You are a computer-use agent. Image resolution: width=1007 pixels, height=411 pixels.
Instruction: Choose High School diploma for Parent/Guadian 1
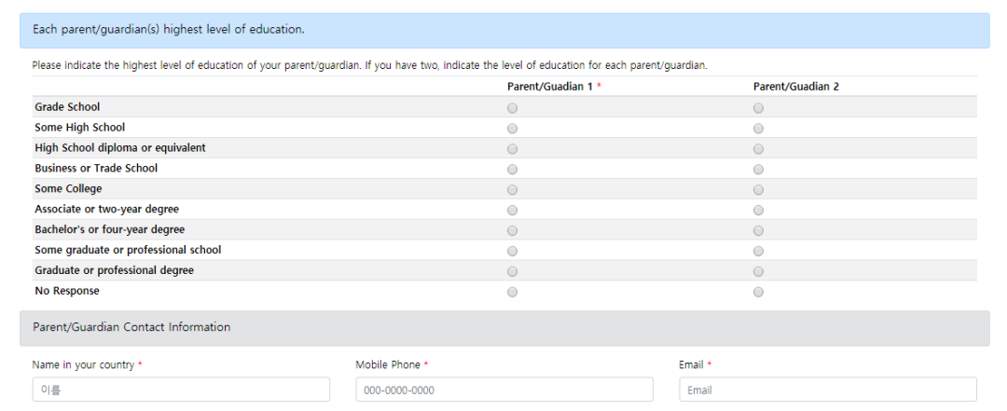coord(512,149)
